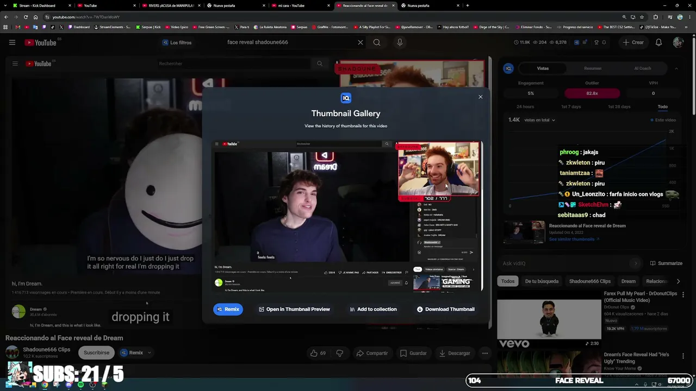Like the video
Image resolution: width=696 pixels, height=391 pixels.
[318, 354]
